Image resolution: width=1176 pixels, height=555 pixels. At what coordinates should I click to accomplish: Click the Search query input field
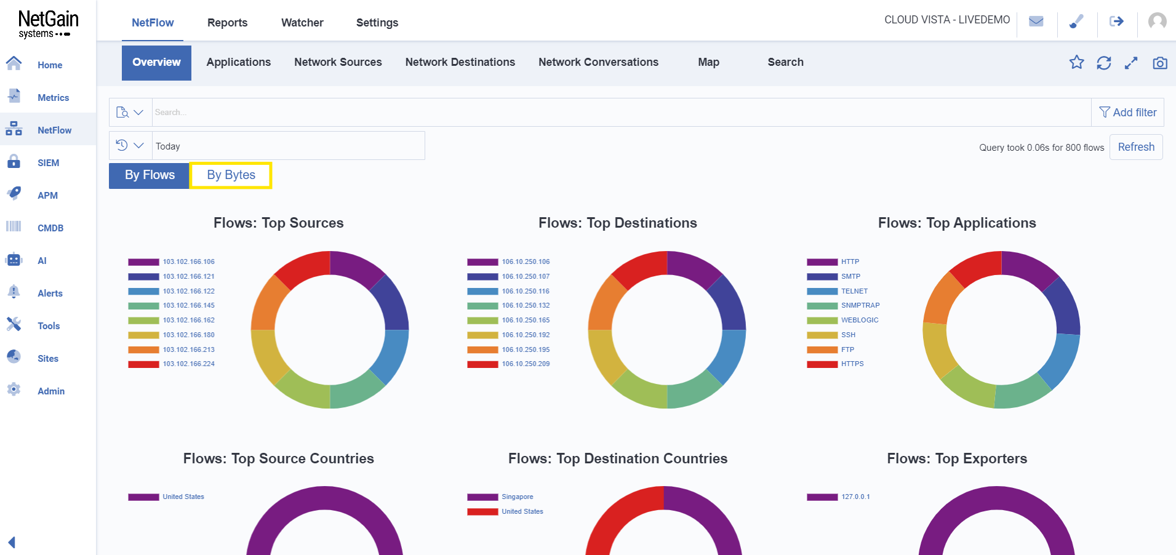(622, 112)
